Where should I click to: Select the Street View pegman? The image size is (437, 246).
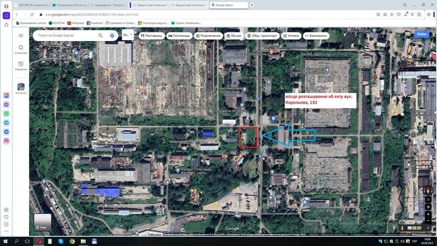[x=402, y=228]
